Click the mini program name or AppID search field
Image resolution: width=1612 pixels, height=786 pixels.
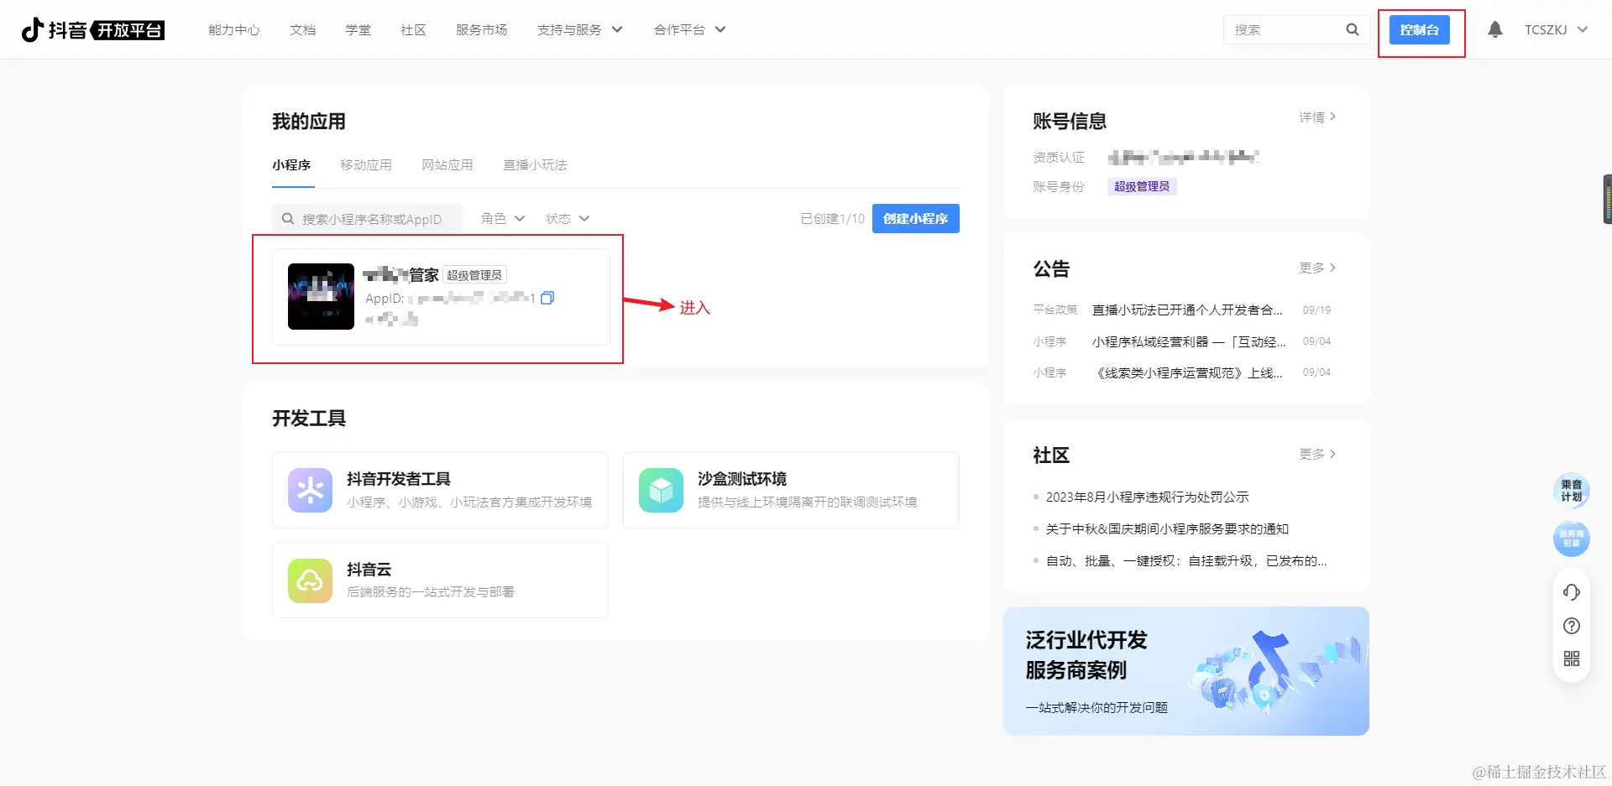[367, 219]
